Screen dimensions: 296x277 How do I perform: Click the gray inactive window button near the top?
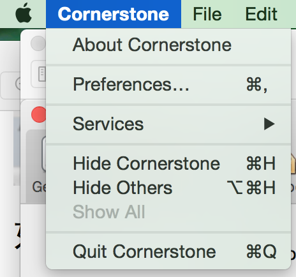click(38, 43)
